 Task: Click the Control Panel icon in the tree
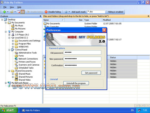pyautogui.click(x=13, y=50)
